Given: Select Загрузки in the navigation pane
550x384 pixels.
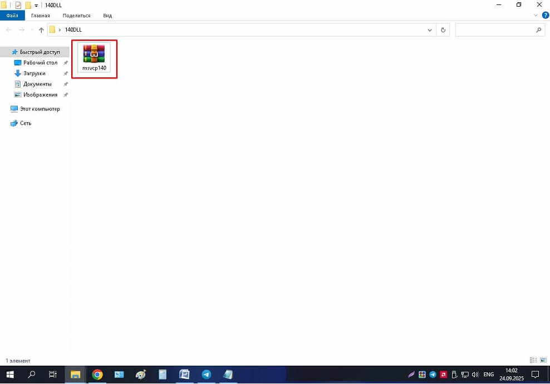Looking at the screenshot, I should coord(34,73).
